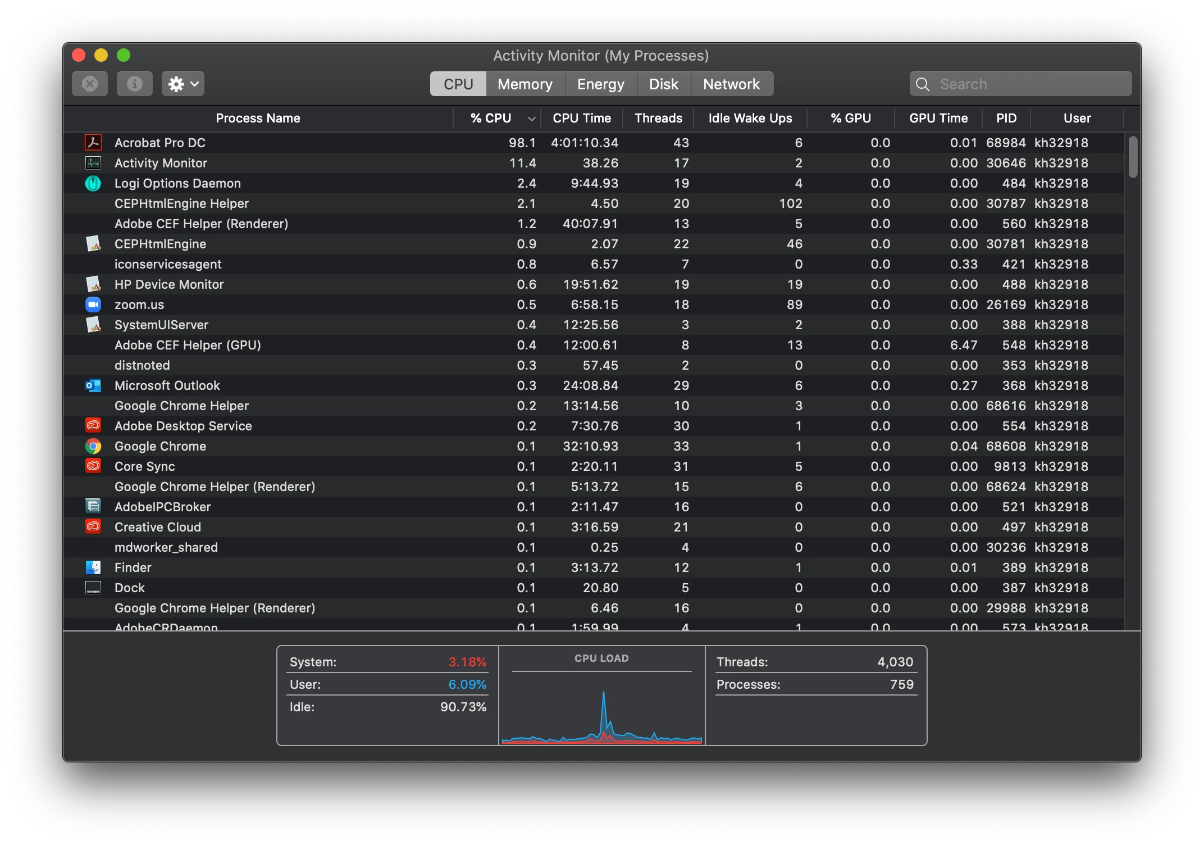Click the Finder process icon
This screenshot has width=1204, height=845.
click(93, 567)
